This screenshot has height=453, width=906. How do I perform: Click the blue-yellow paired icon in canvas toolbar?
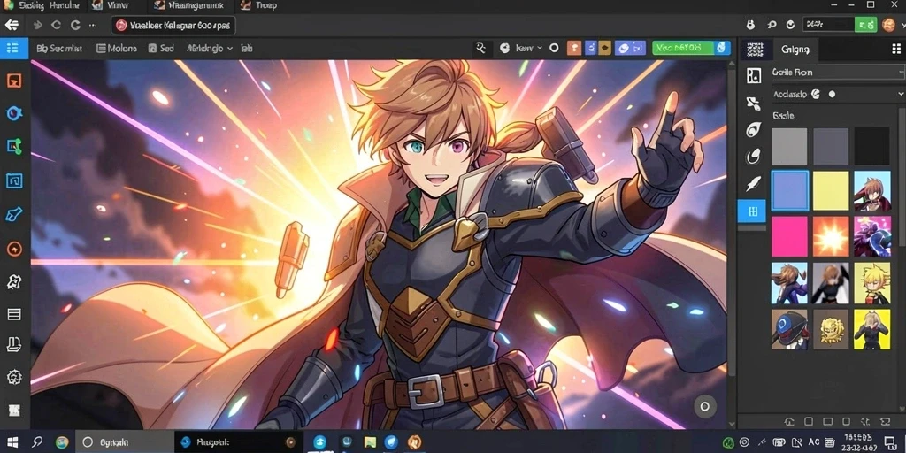[x=597, y=49]
